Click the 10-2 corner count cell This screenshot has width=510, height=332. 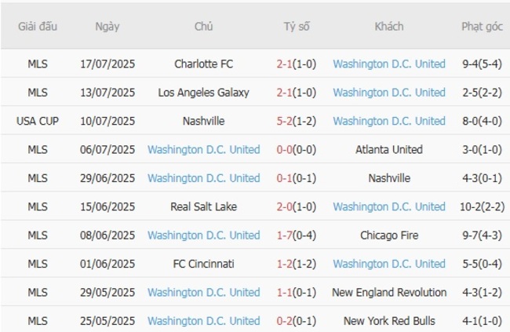click(482, 206)
